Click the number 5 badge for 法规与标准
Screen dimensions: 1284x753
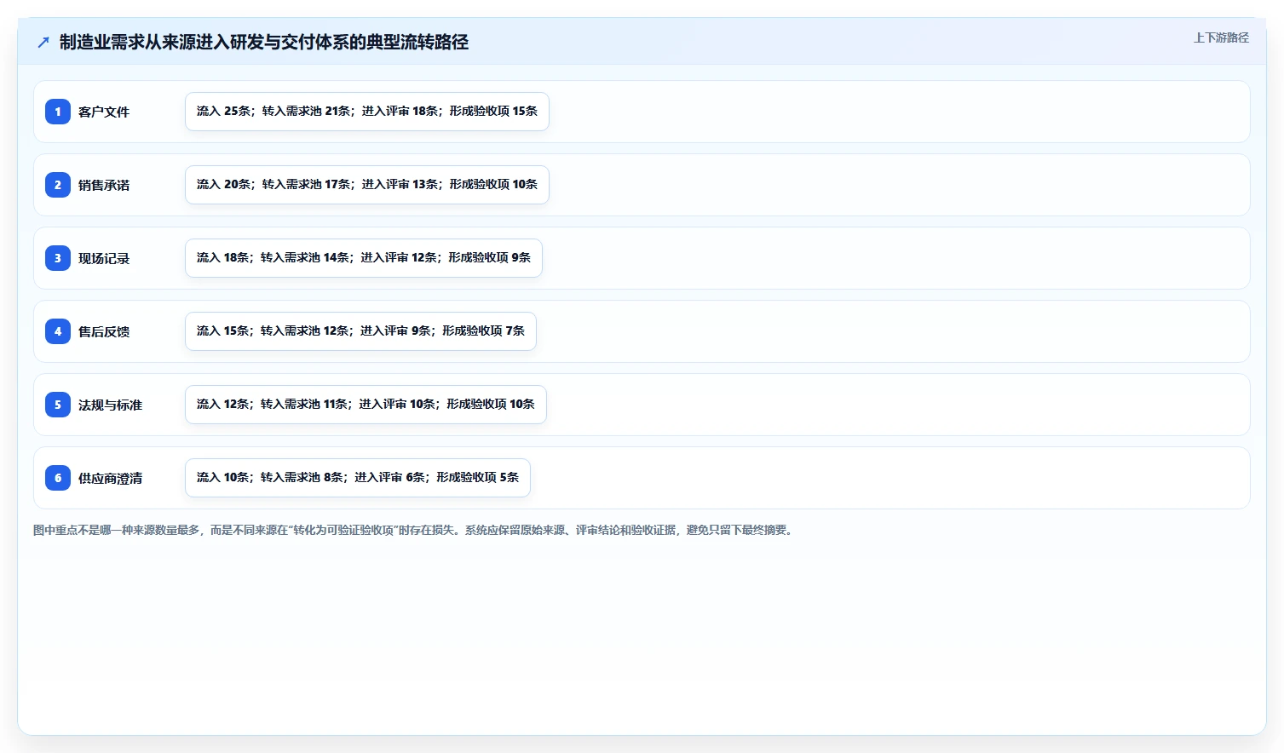(x=58, y=405)
